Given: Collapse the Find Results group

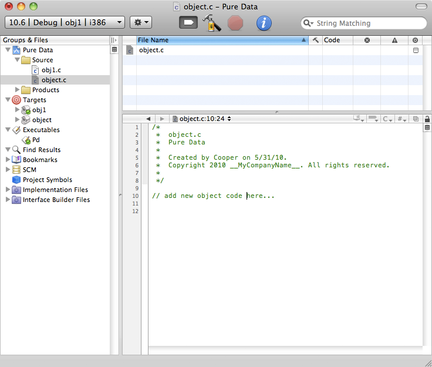Looking at the screenshot, I should coord(8,150).
